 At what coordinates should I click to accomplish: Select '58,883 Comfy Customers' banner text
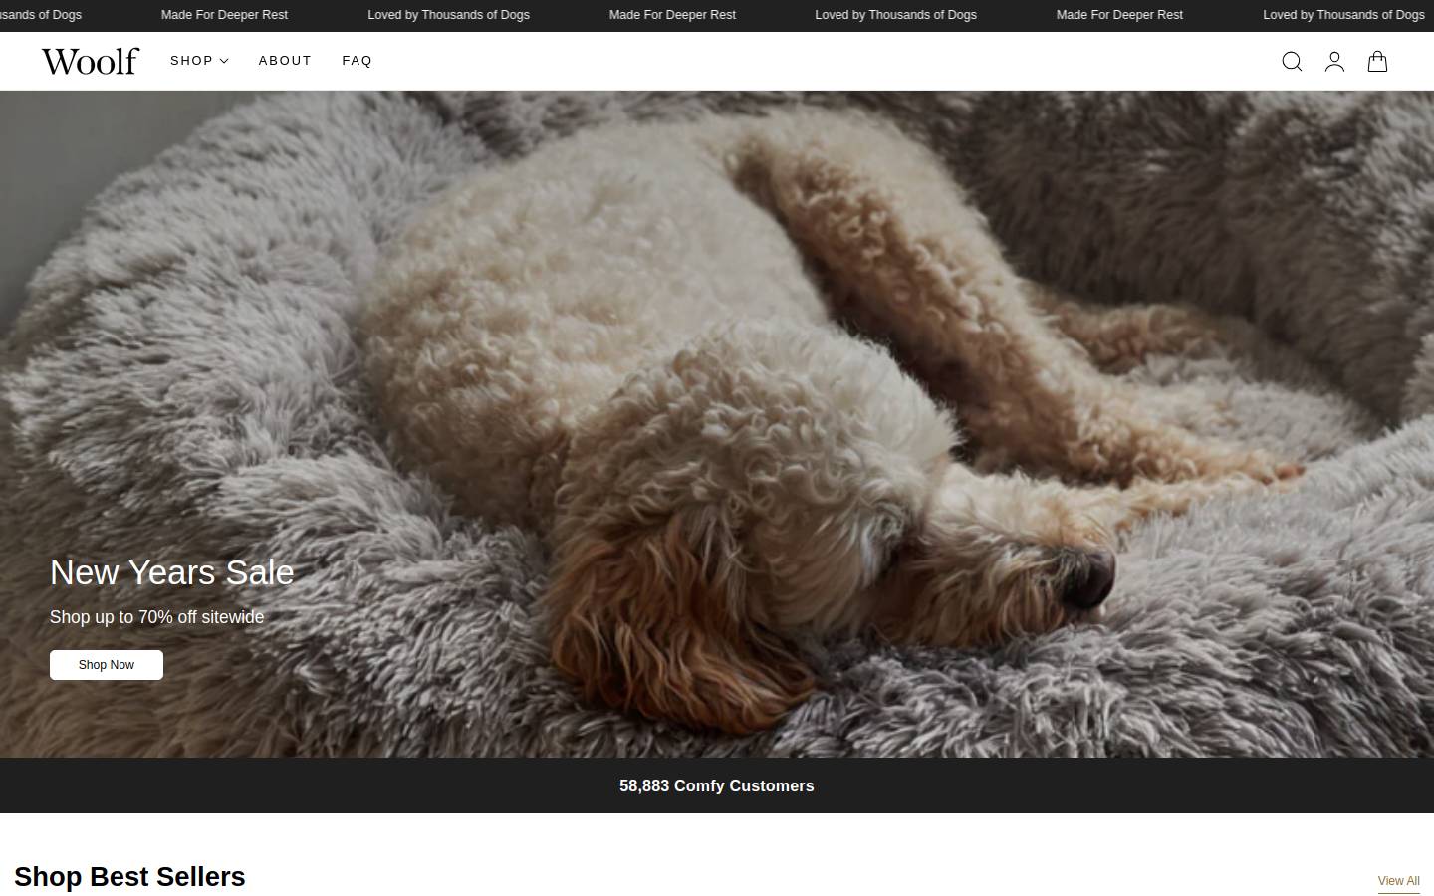(x=717, y=785)
